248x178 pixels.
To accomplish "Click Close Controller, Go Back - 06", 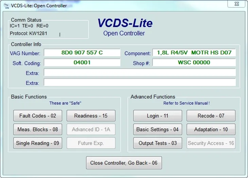I will pos(124,163).
